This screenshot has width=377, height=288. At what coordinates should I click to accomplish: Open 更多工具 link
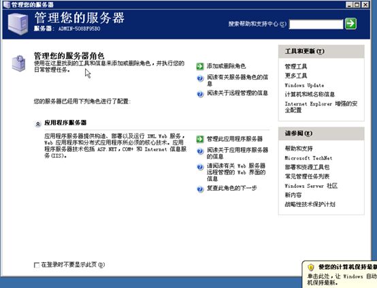[x=296, y=76]
